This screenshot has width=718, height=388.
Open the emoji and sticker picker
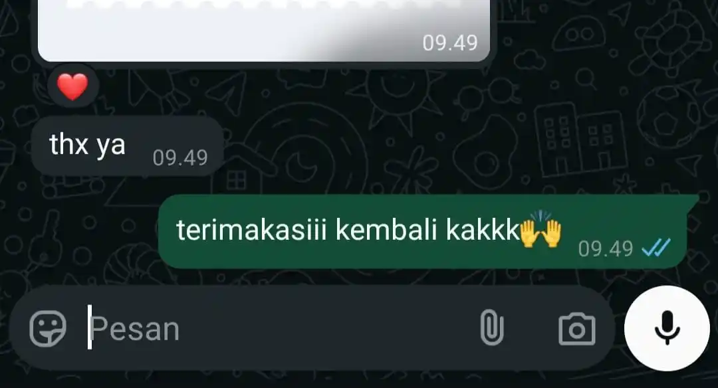click(48, 328)
